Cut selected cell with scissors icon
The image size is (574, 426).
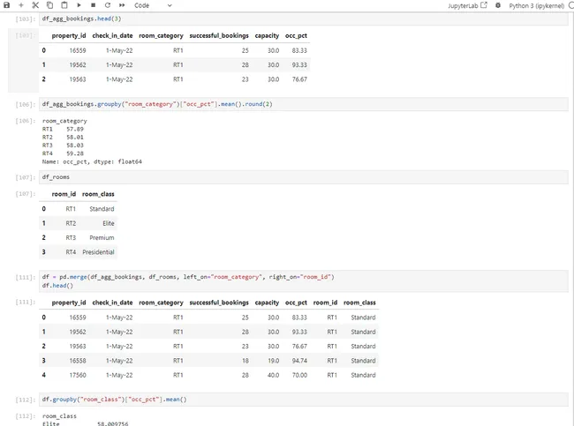(35, 5)
